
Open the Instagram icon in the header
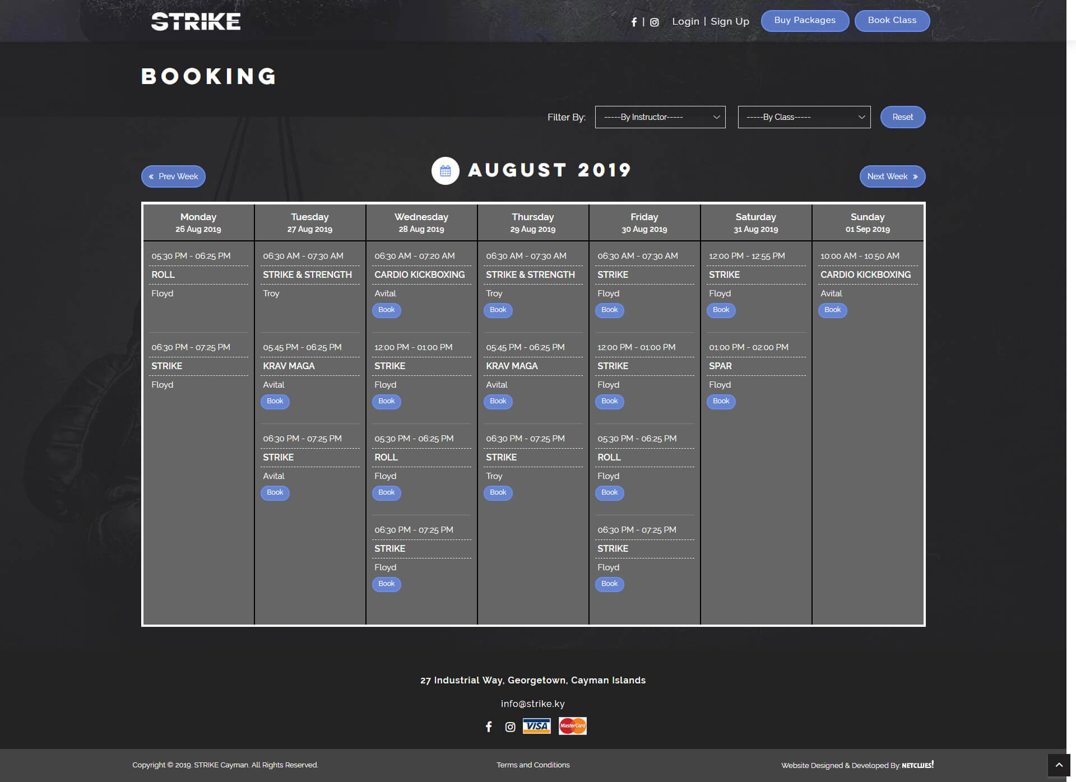(654, 22)
